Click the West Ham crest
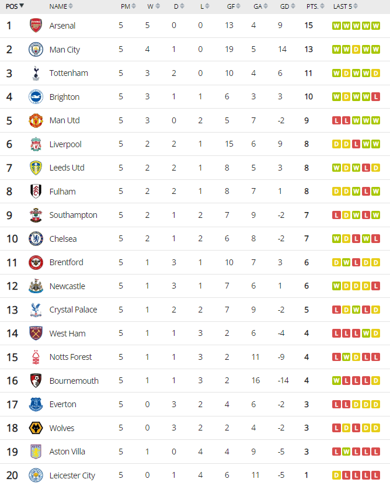The height and width of the screenshot is (486, 390). point(36,333)
